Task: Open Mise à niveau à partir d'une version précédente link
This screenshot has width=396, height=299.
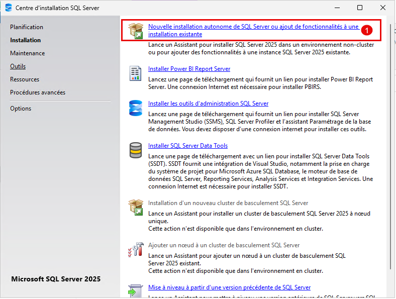Action: pos(229,287)
